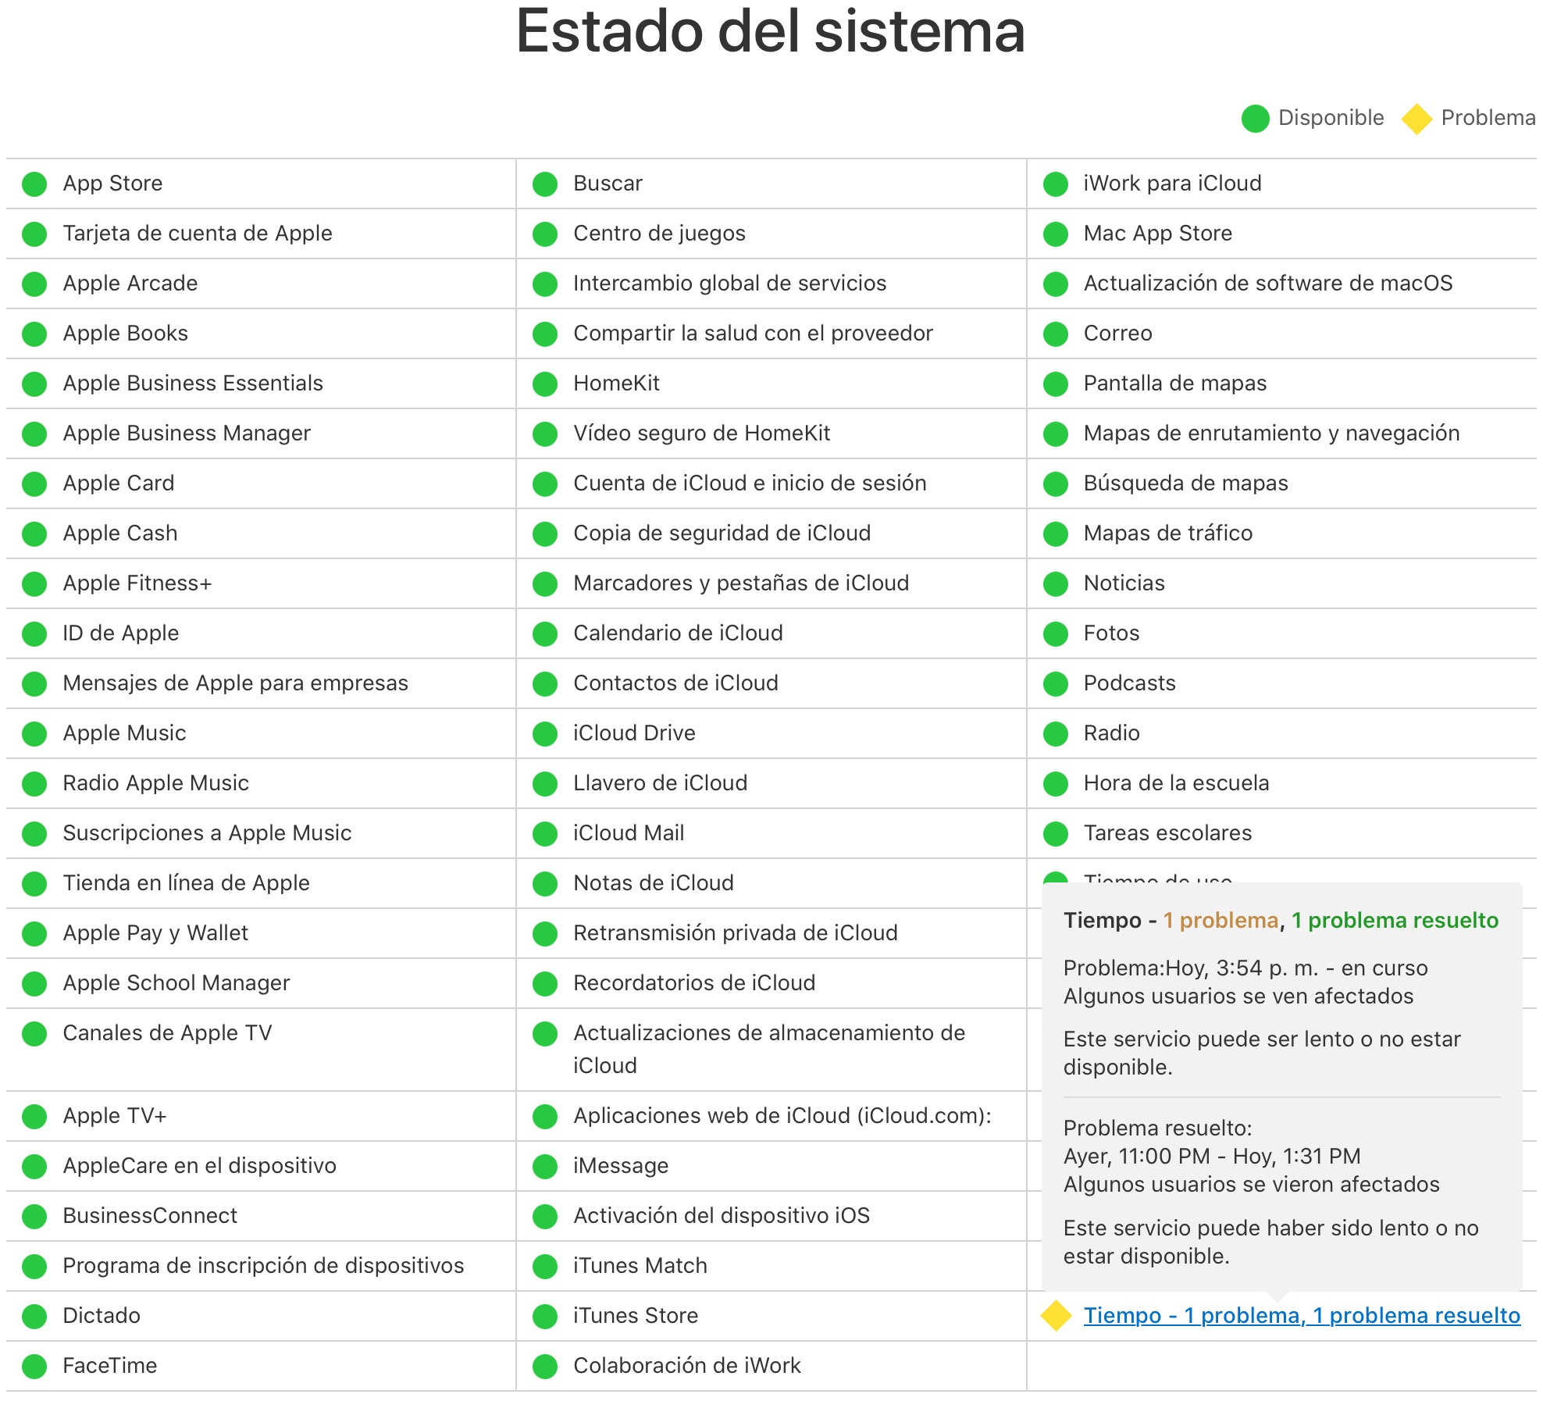Click the green dot next to iMessage
1543x1401 pixels.
click(x=545, y=1167)
